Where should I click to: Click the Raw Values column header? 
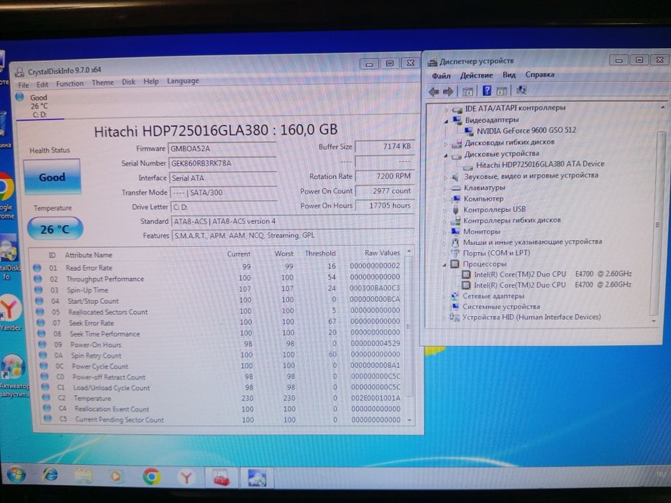tap(382, 253)
